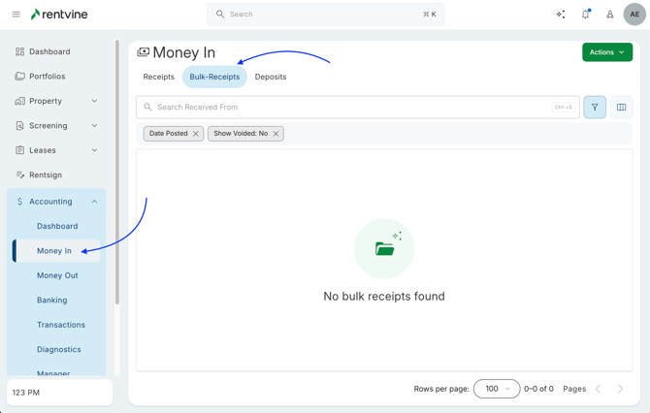
Task: Switch to the Deposits tab
Action: [x=271, y=77]
